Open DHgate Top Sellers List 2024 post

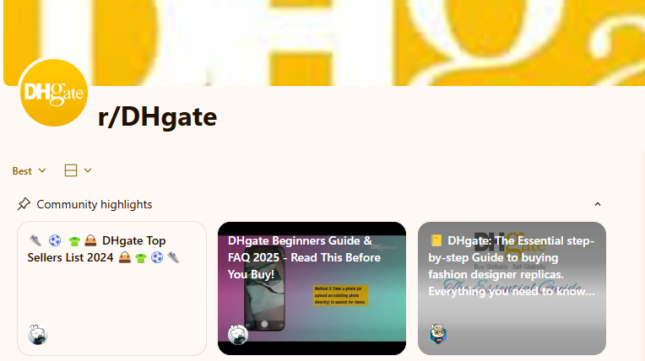[x=112, y=288]
